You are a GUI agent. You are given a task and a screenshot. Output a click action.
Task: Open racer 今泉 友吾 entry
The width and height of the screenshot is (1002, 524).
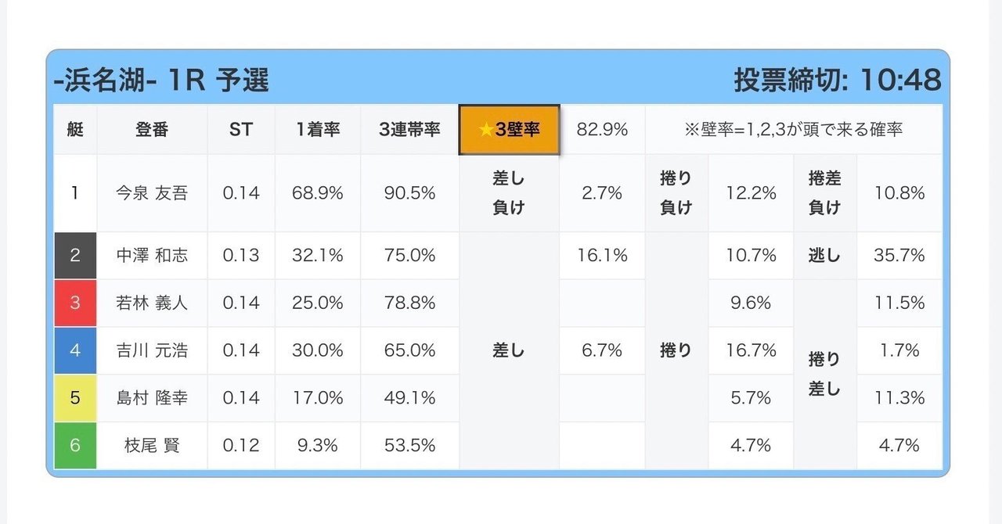[152, 193]
